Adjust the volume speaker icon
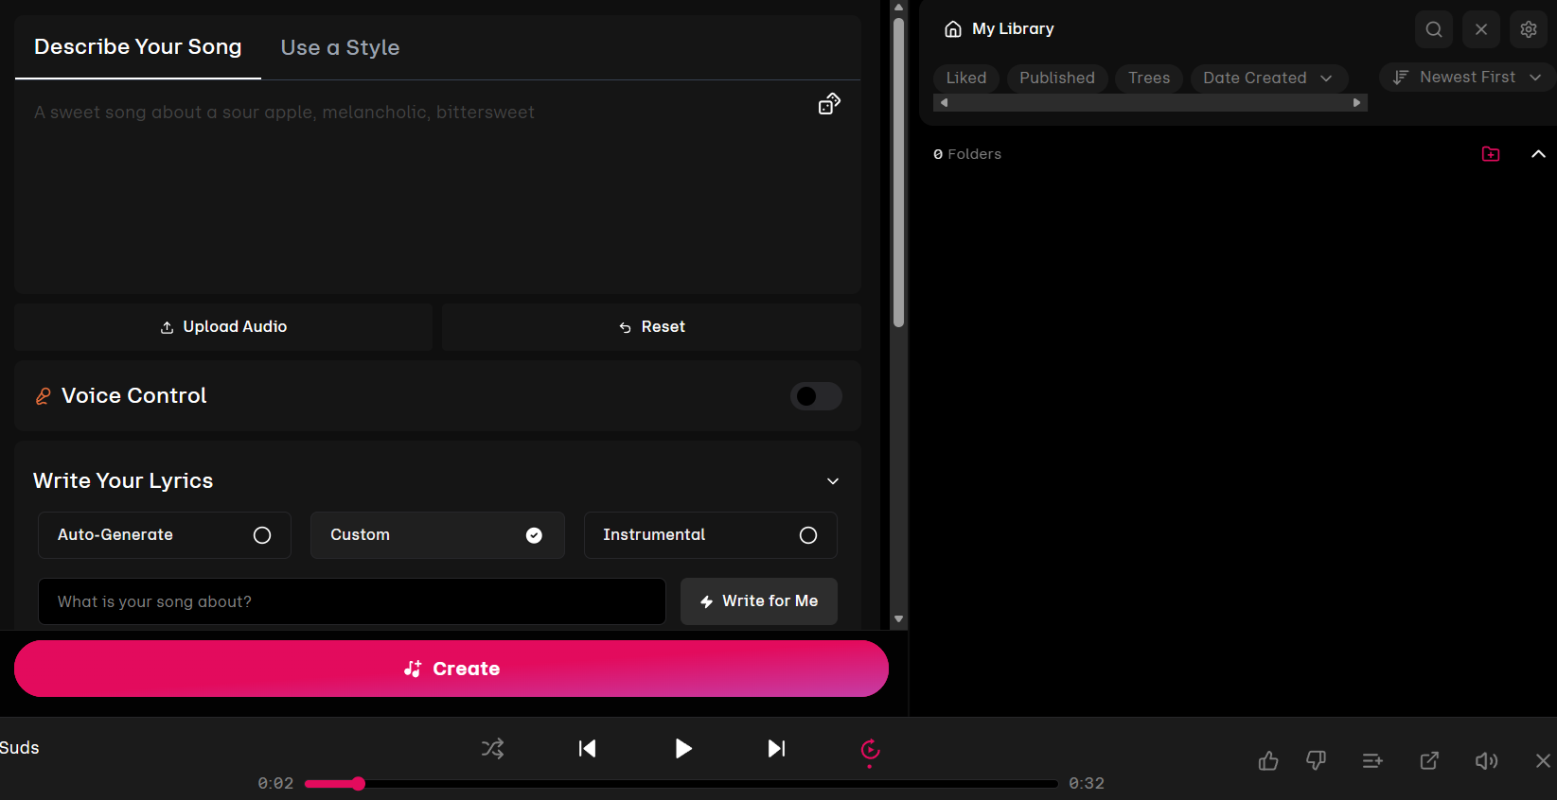Viewport: 1557px width, 800px height. pos(1486,760)
